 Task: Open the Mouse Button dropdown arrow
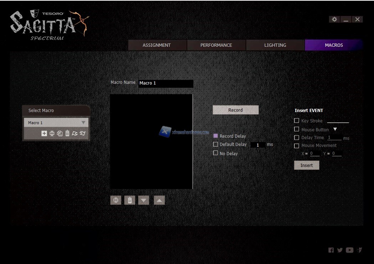[x=335, y=129]
